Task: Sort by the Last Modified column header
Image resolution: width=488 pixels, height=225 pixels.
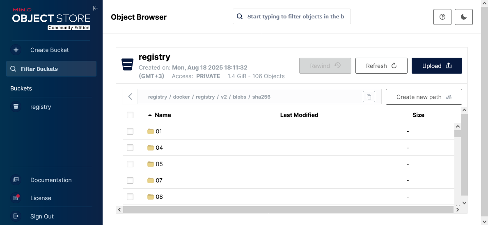Action: click(x=299, y=115)
